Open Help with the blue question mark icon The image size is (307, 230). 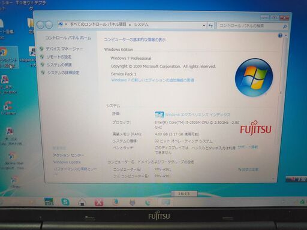click(x=280, y=35)
